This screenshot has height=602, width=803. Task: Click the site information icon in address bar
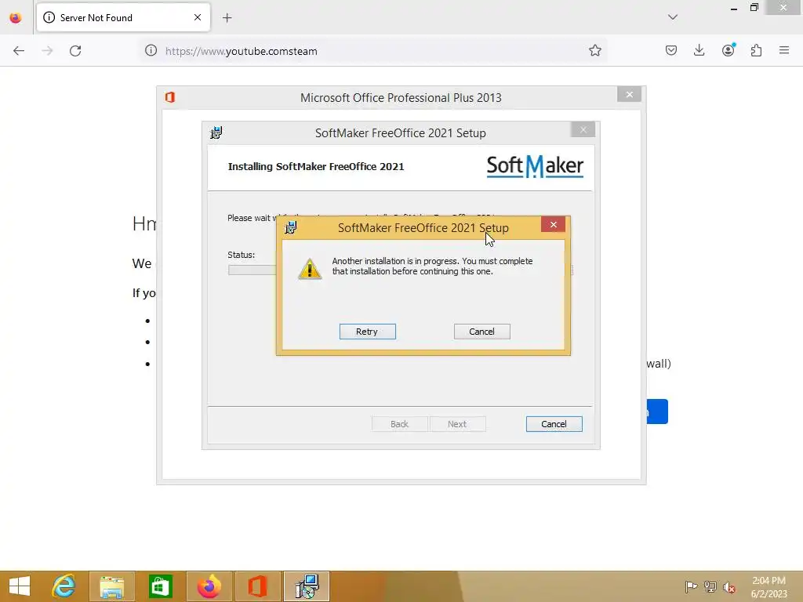[151, 50]
